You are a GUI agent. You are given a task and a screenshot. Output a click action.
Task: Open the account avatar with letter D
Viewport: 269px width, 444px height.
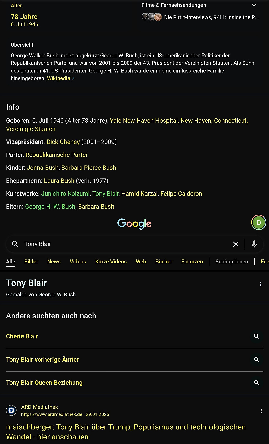click(x=259, y=223)
